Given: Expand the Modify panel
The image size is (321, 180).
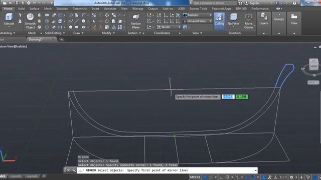Looking at the screenshot, I should point(108,33).
